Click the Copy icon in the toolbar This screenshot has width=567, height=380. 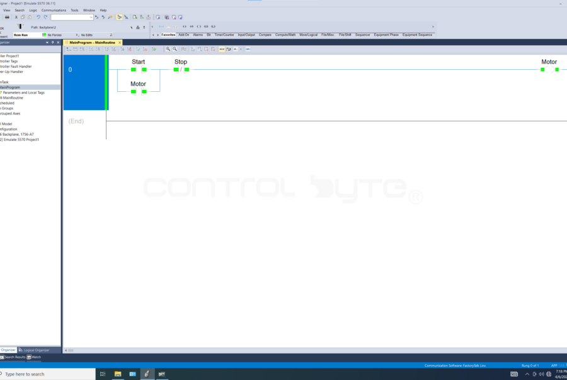point(23,17)
